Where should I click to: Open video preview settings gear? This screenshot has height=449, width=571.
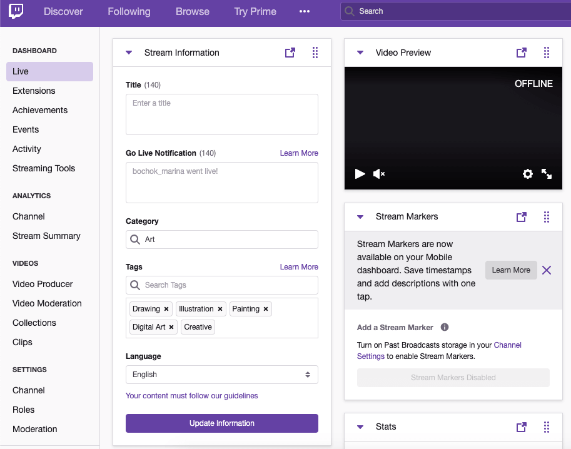(x=527, y=174)
